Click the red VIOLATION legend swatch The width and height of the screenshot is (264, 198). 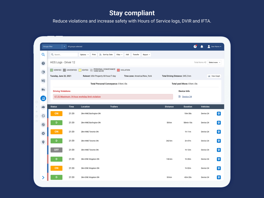pyautogui.click(x=118, y=70)
